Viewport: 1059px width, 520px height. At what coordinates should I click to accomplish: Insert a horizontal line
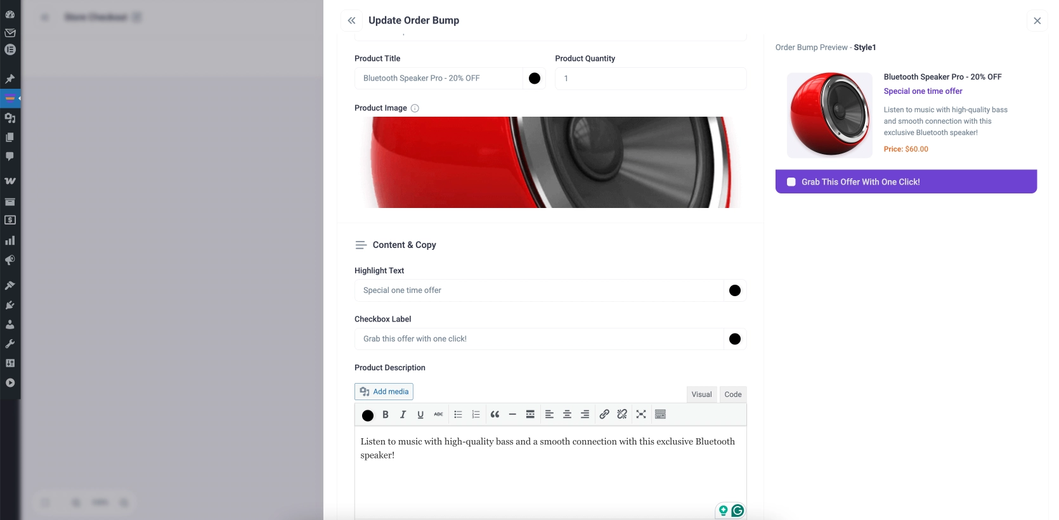point(512,414)
